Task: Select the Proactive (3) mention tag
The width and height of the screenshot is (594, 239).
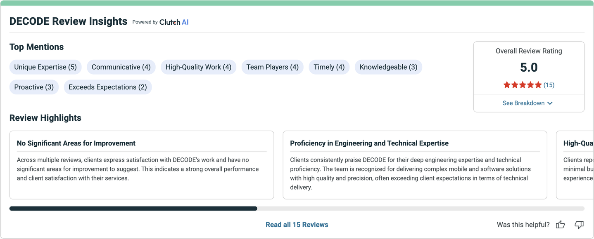Action: (x=34, y=87)
